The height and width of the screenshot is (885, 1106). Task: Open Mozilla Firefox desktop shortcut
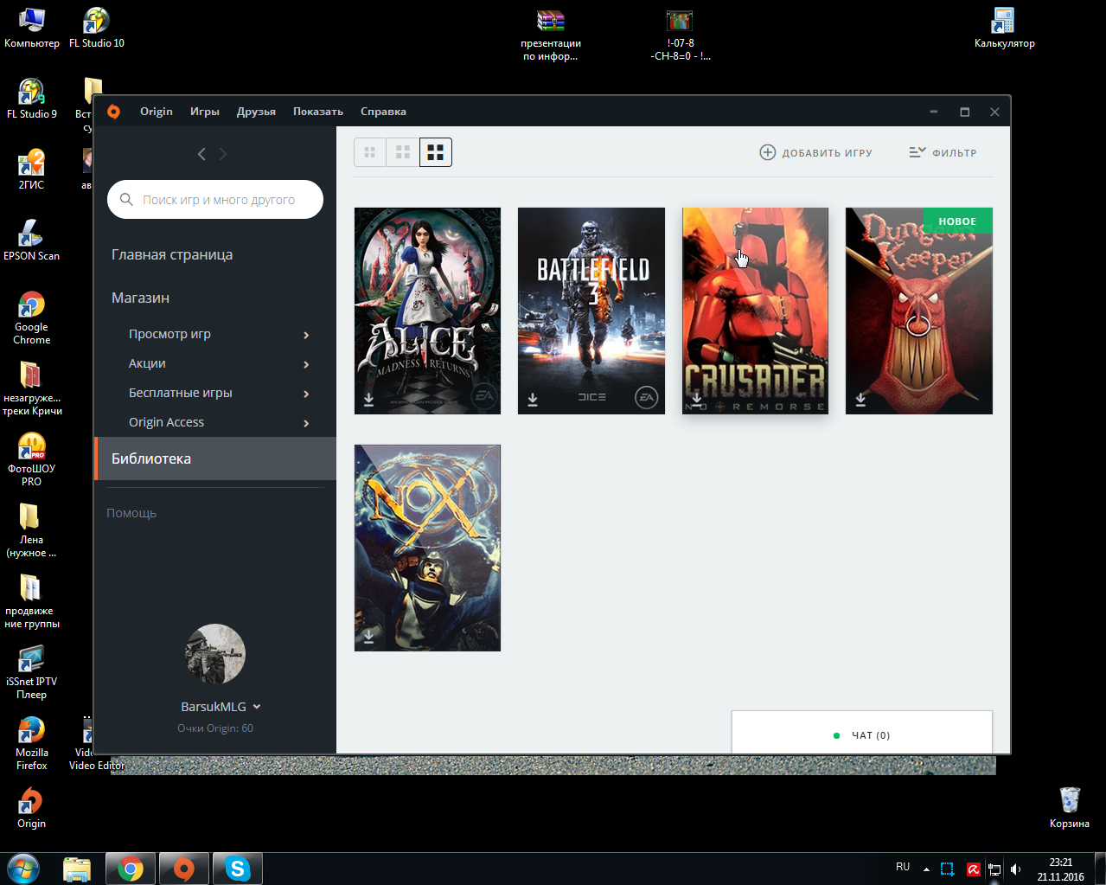click(x=31, y=743)
